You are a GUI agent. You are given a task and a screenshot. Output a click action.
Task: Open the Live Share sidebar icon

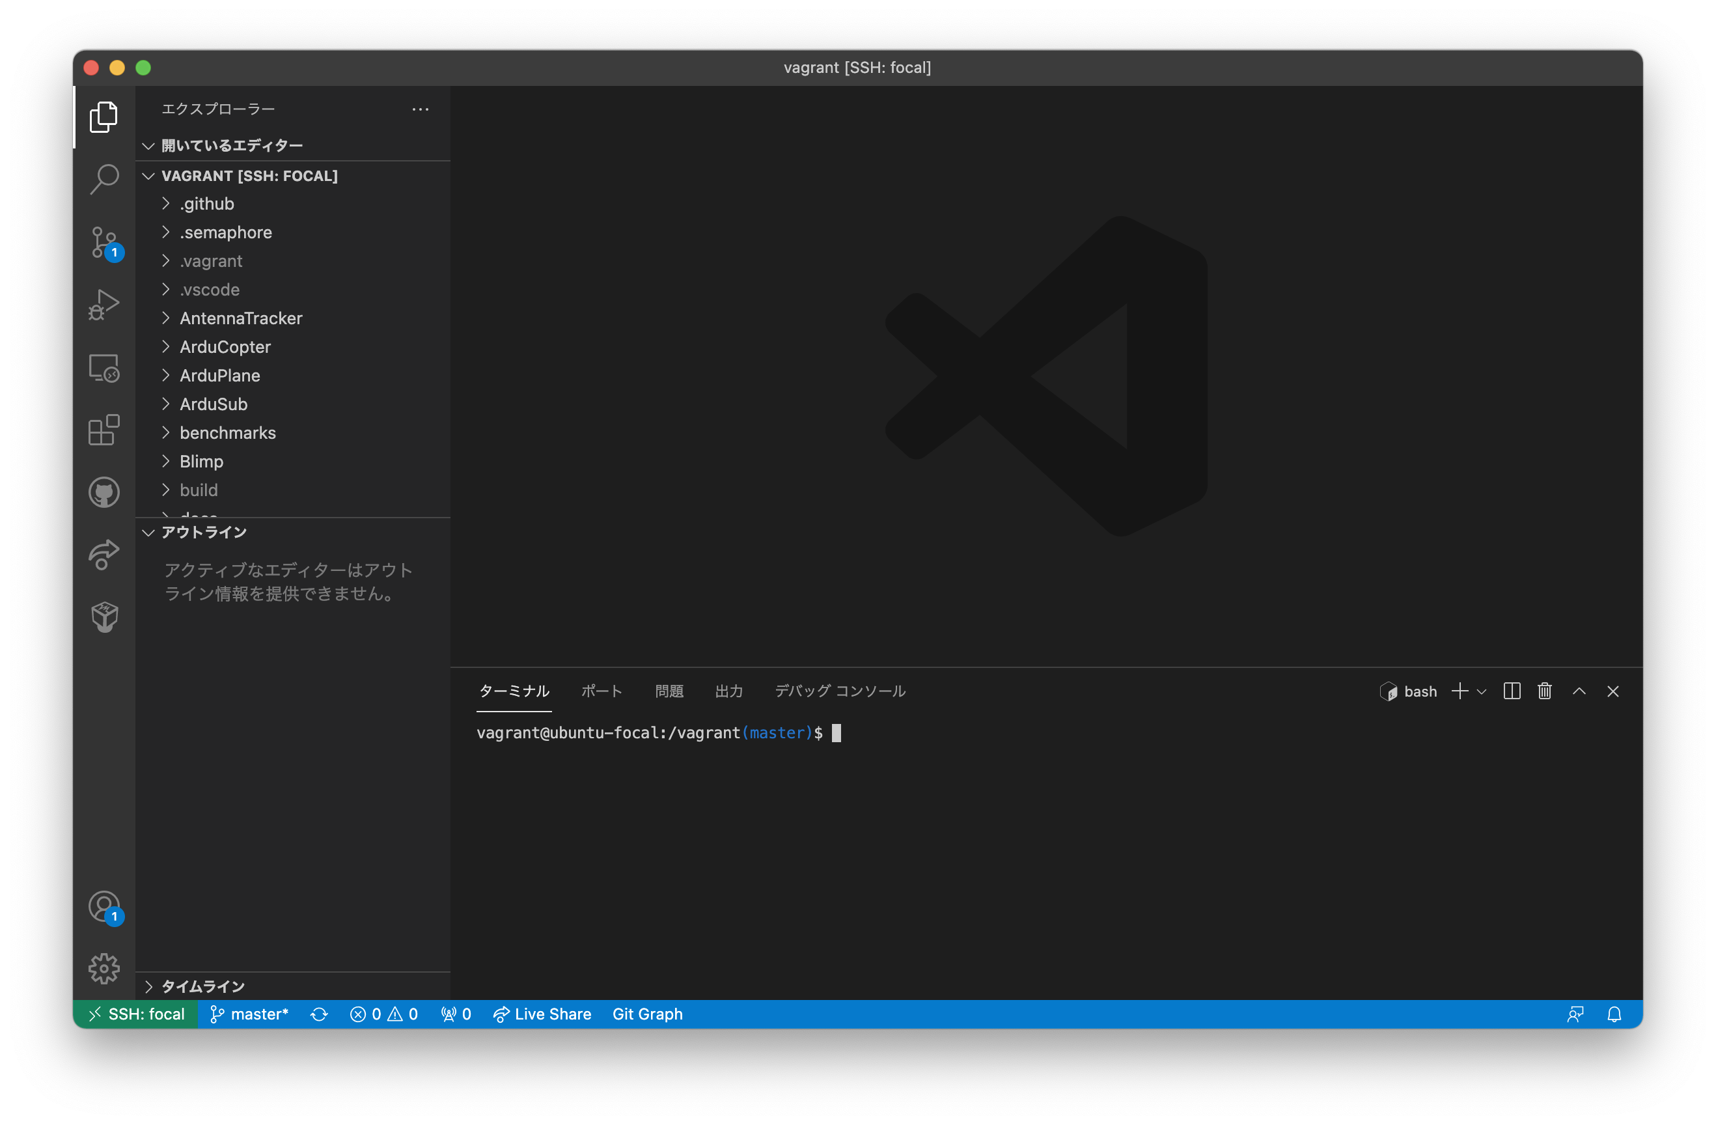tap(105, 554)
